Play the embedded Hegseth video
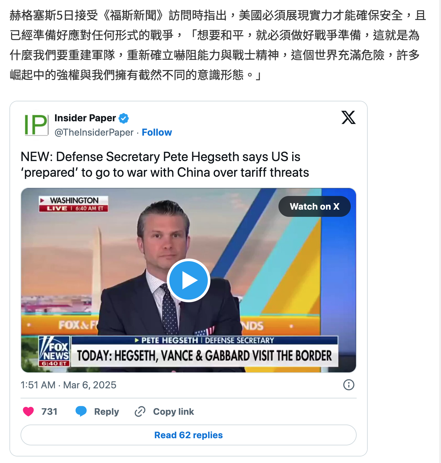The width and height of the screenshot is (441, 463). click(x=189, y=280)
